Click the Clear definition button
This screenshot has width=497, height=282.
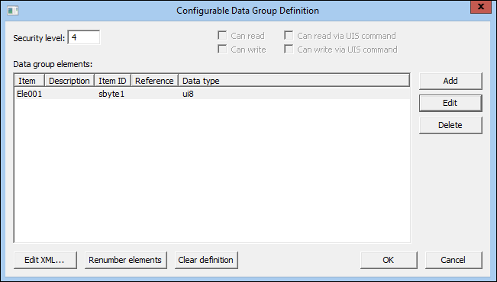click(206, 260)
